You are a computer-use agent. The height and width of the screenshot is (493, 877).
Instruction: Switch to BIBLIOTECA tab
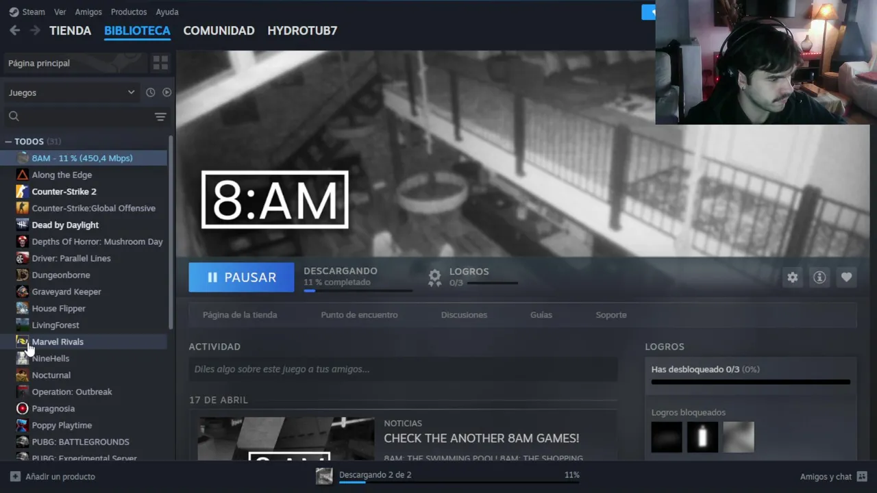click(137, 30)
